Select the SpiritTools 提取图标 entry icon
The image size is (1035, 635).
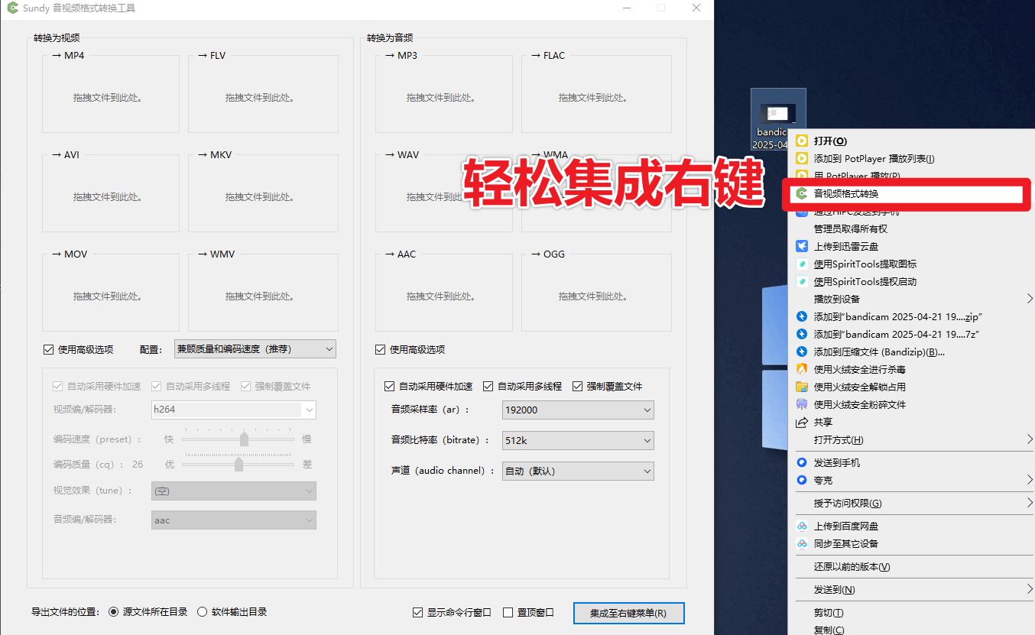pyautogui.click(x=801, y=264)
